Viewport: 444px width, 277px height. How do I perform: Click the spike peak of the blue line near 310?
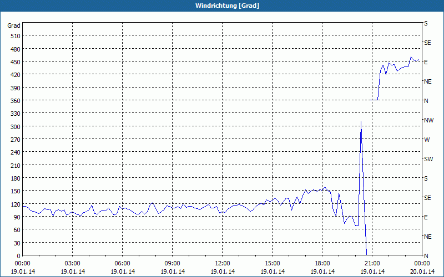361,122
